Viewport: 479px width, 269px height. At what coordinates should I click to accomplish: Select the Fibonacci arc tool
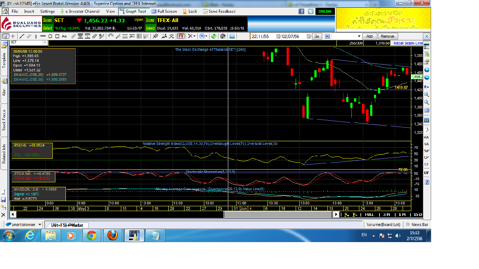[x=111, y=36]
